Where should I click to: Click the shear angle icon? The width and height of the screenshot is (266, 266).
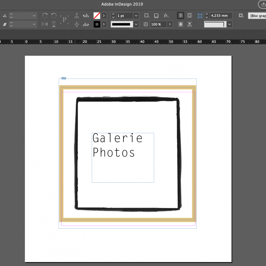[x=5, y=25]
